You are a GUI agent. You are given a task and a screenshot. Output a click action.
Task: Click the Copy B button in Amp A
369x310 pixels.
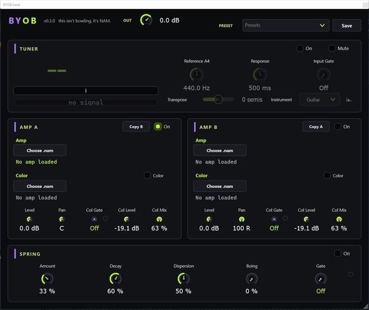pos(136,126)
